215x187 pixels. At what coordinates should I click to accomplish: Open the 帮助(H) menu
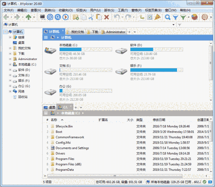coord(185,10)
